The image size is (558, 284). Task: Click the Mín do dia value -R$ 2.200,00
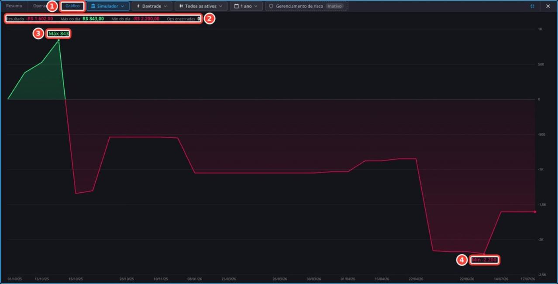click(146, 19)
